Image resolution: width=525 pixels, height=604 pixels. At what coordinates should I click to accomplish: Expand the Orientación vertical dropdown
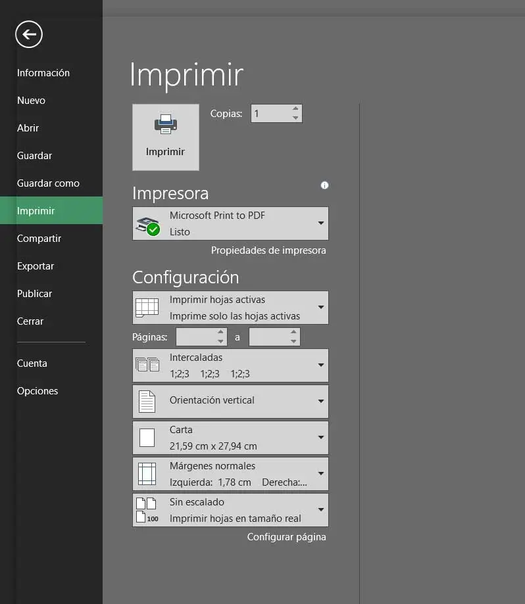[x=320, y=401]
